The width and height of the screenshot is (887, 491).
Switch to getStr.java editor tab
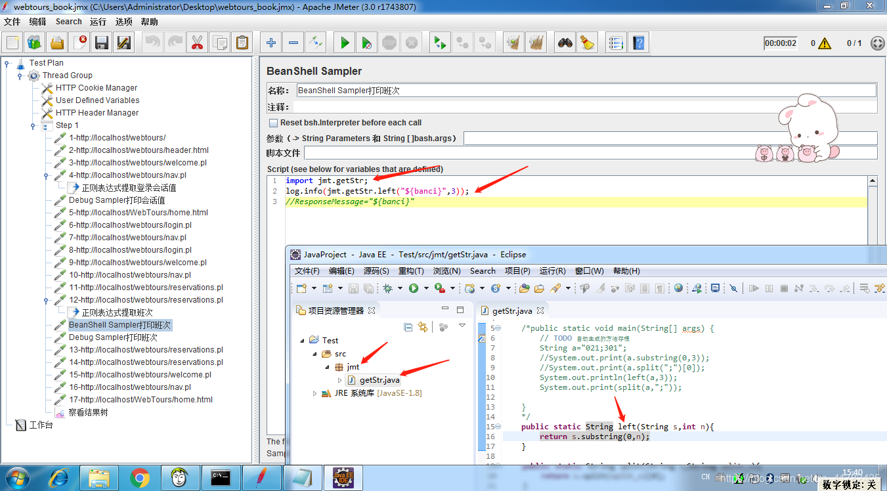[x=511, y=311]
